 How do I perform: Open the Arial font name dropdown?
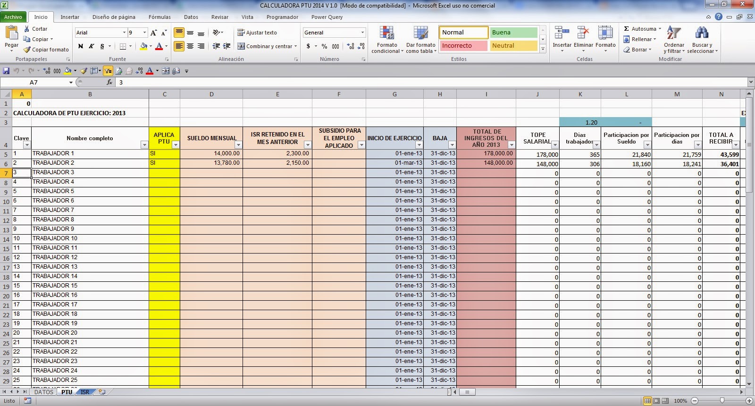(x=124, y=33)
